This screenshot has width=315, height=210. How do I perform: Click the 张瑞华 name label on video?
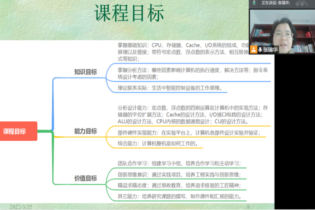click(270, 49)
